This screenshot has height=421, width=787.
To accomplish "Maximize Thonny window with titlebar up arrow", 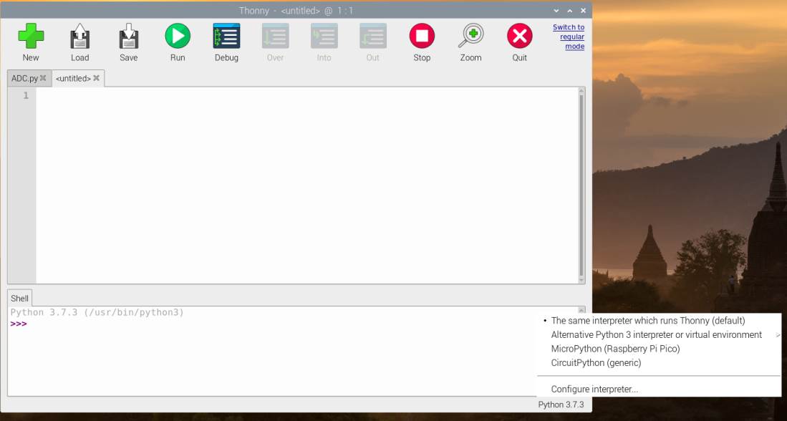I will pyautogui.click(x=570, y=11).
